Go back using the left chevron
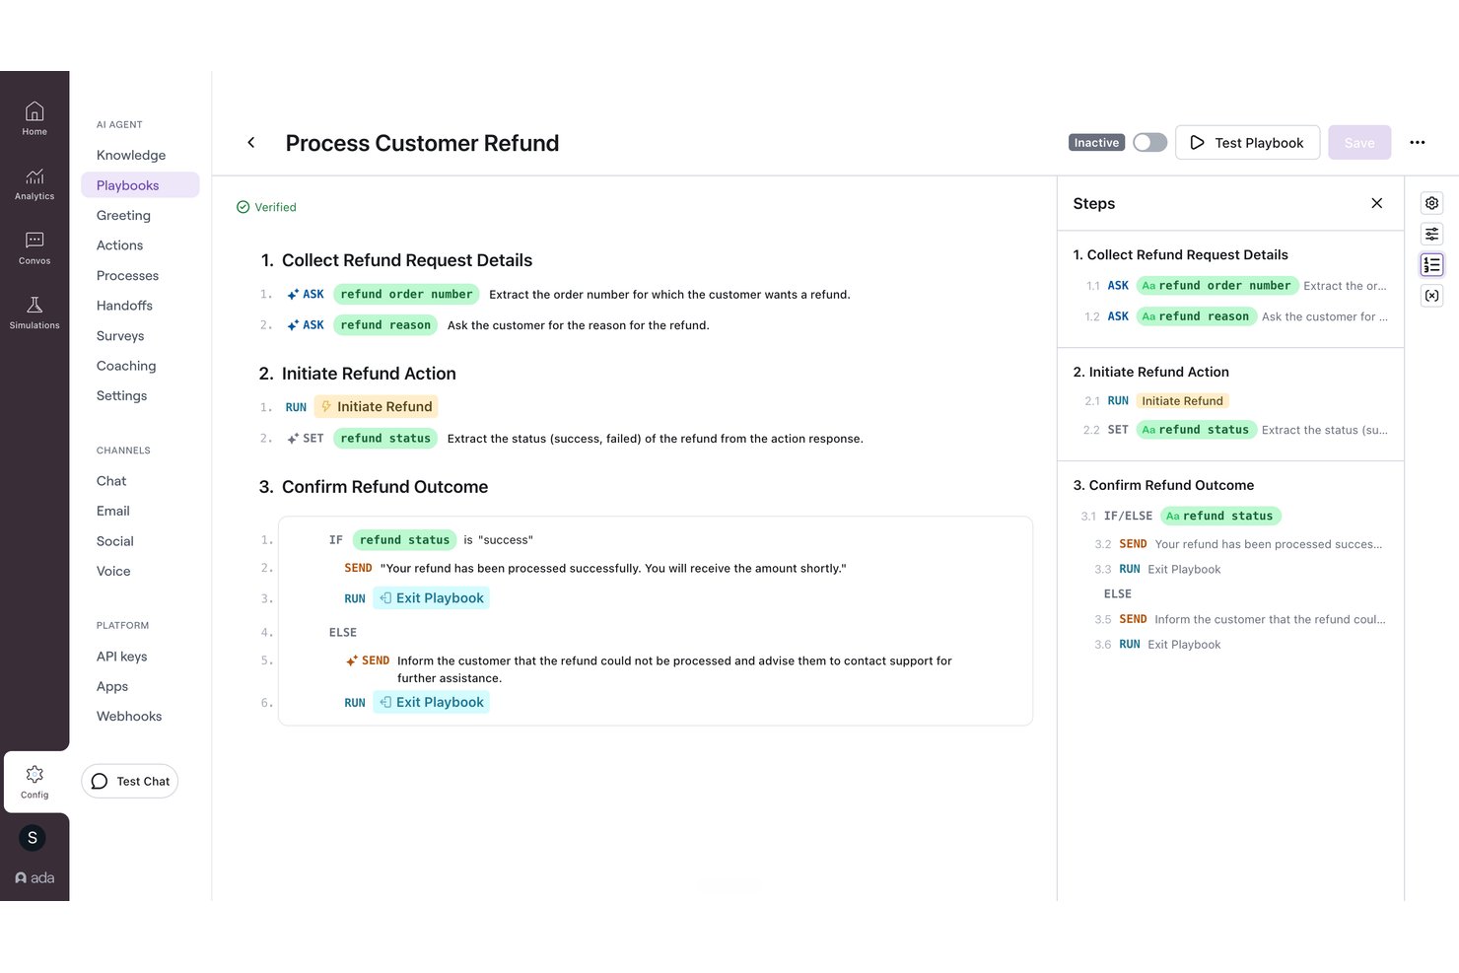Image resolution: width=1459 pixels, height=973 pixels. pos(251,143)
